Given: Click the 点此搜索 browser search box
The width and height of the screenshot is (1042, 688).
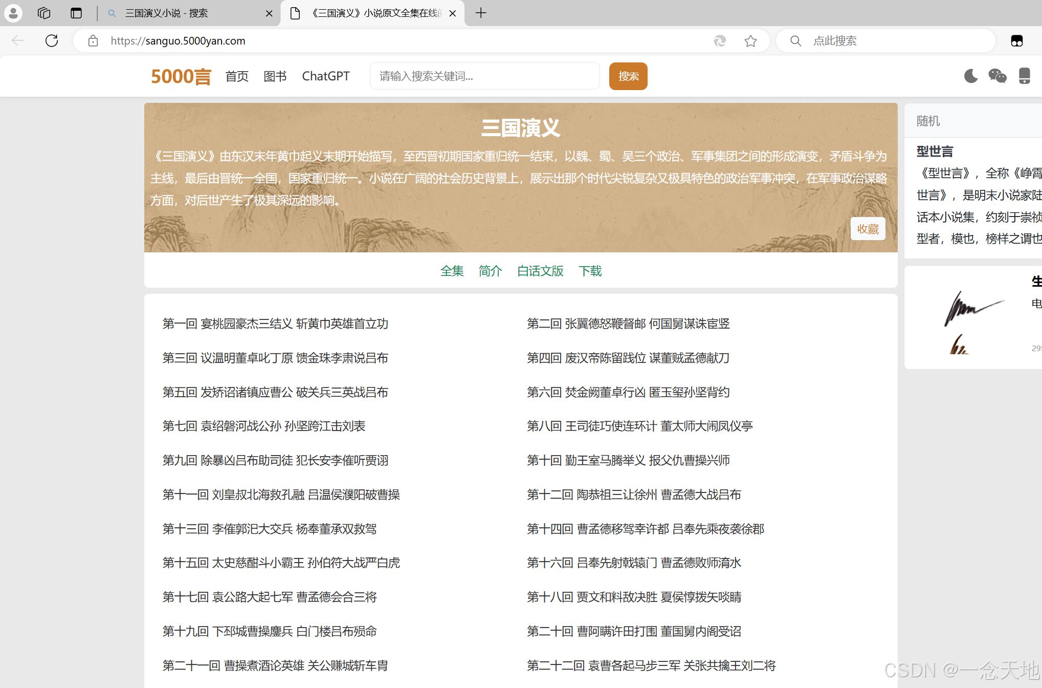Looking at the screenshot, I should pos(885,41).
